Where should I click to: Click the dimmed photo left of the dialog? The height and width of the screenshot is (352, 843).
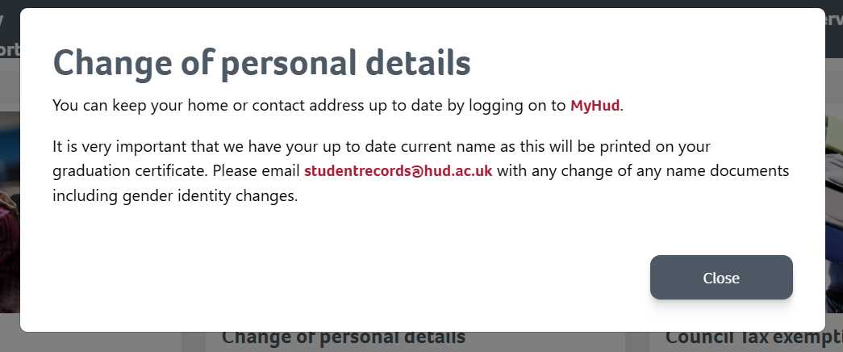coord(9,210)
